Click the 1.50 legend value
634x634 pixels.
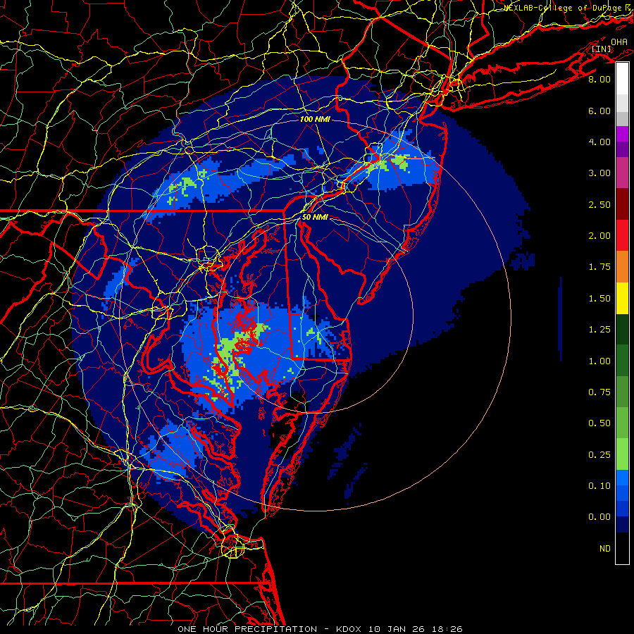point(599,299)
